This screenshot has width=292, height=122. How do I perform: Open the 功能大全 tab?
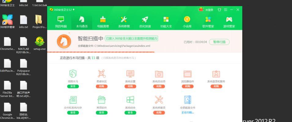tap(166, 22)
